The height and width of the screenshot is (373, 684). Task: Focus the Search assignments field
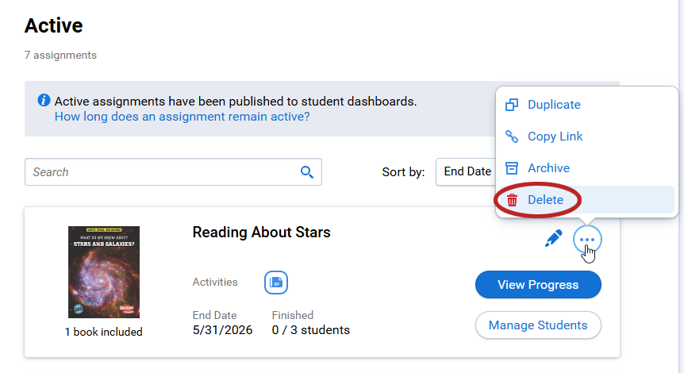point(173,172)
